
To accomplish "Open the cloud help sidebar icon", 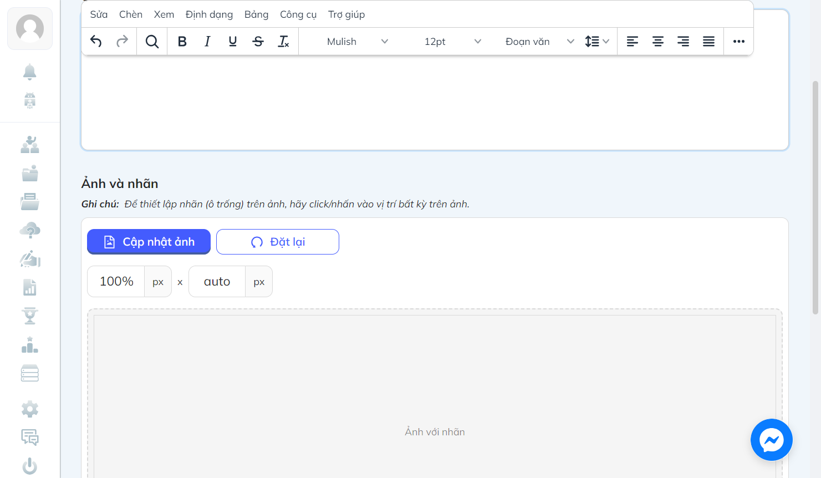I will 30,230.
